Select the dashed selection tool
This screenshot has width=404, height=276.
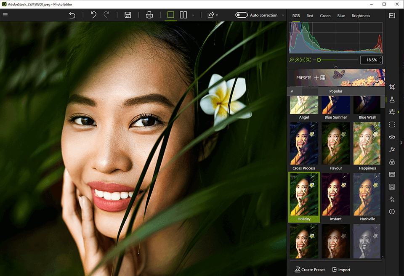tap(392, 125)
